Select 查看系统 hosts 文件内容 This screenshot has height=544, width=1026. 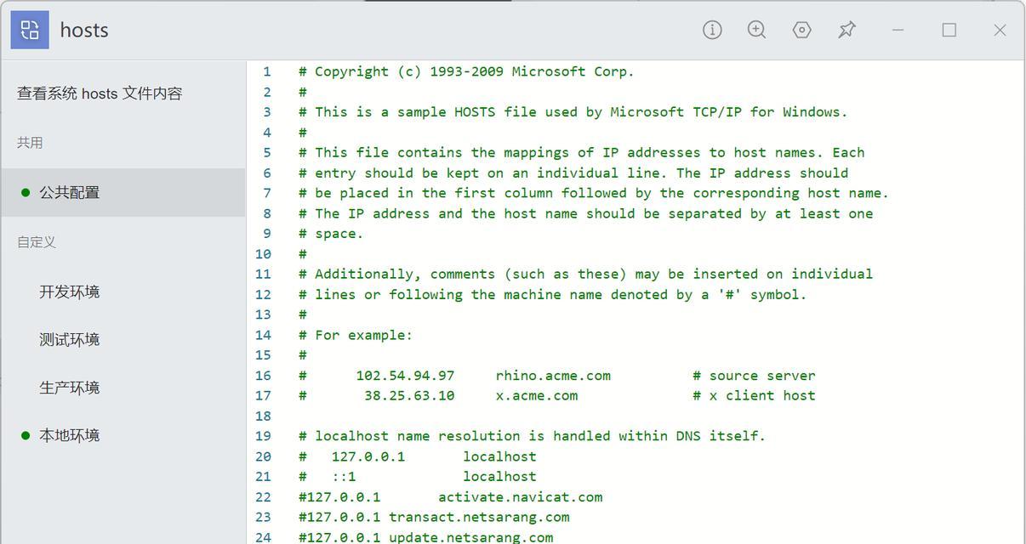100,93
